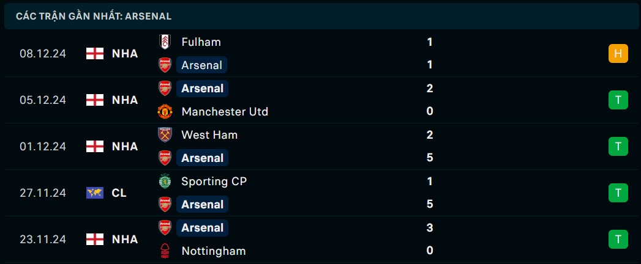
Task: Select highlighted Arsenal in Fulham match
Action: tap(202, 65)
